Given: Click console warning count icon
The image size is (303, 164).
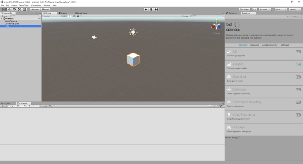Looking at the screenshot, I should [216, 106].
